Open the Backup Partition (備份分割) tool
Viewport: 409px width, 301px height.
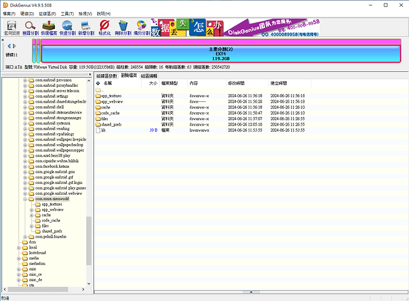(142, 27)
